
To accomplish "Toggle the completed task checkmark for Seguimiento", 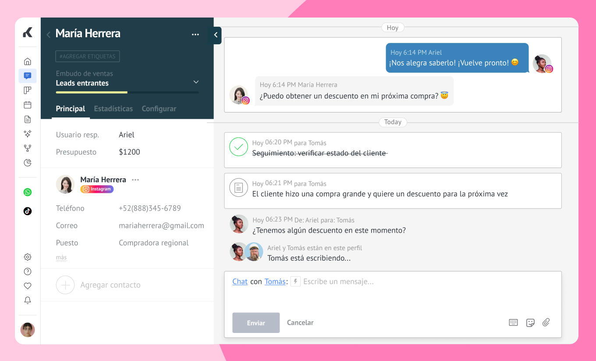I will (x=238, y=147).
